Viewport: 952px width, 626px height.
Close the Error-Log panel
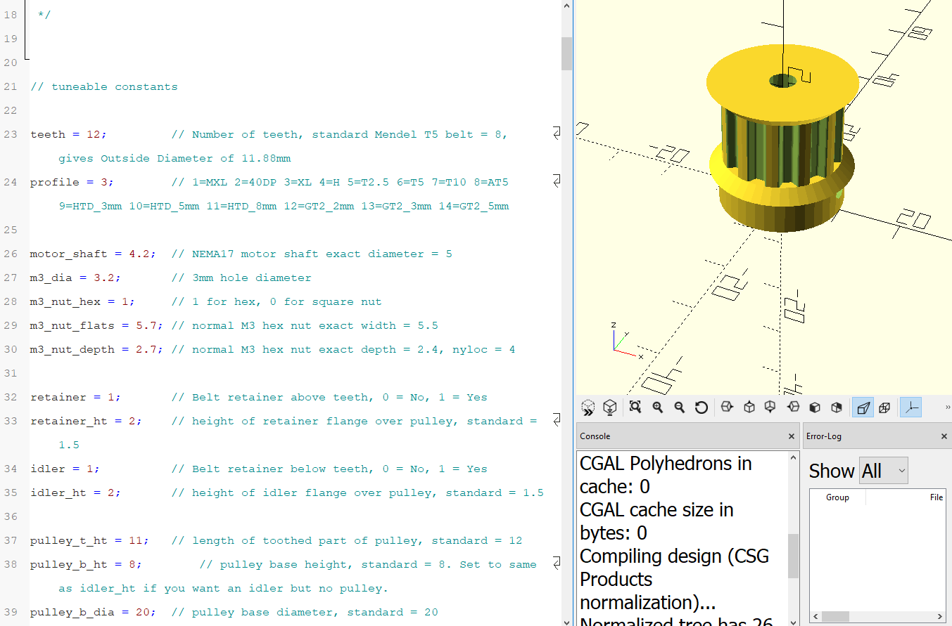(x=944, y=436)
